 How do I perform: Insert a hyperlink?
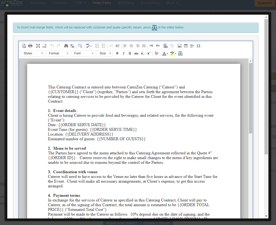coord(165,46)
